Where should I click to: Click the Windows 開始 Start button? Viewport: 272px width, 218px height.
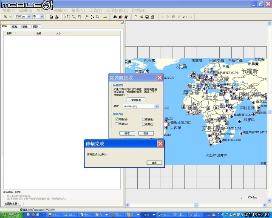tap(11, 215)
